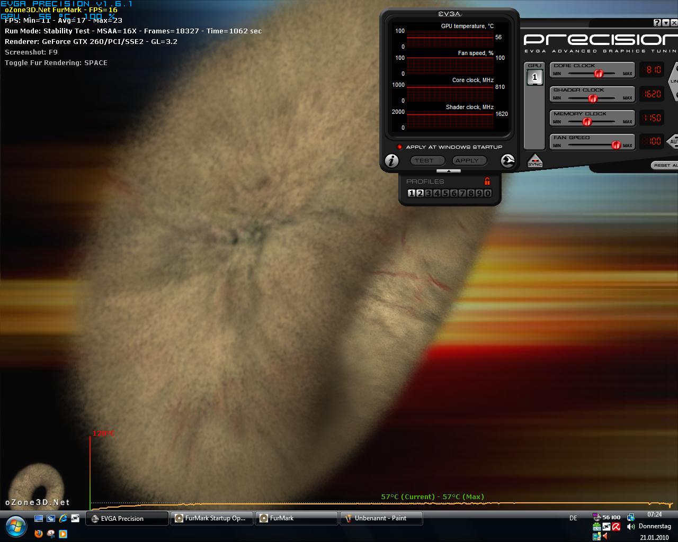Adjust the Core Clock slider knob
The image size is (678, 542).
point(599,74)
